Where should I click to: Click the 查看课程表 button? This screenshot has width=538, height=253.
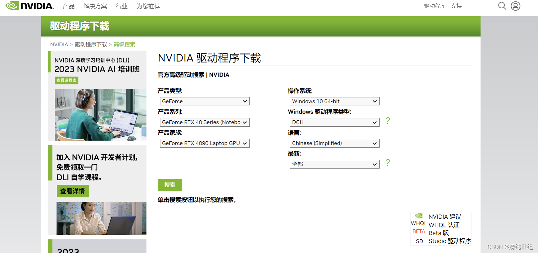click(66, 80)
